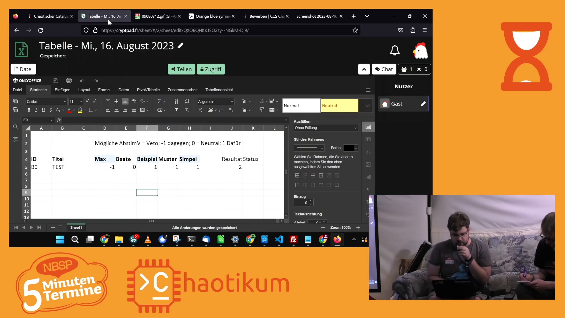Toggle align text left

pyautogui.click(x=108, y=110)
